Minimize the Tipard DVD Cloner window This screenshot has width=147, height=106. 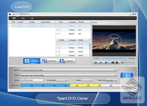(130, 14)
